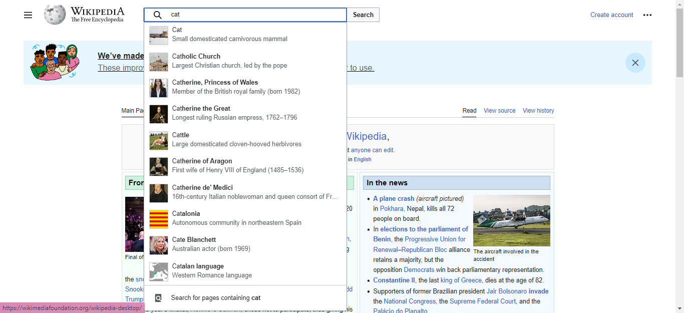Select the Cat suggestion thumbnail

click(159, 35)
